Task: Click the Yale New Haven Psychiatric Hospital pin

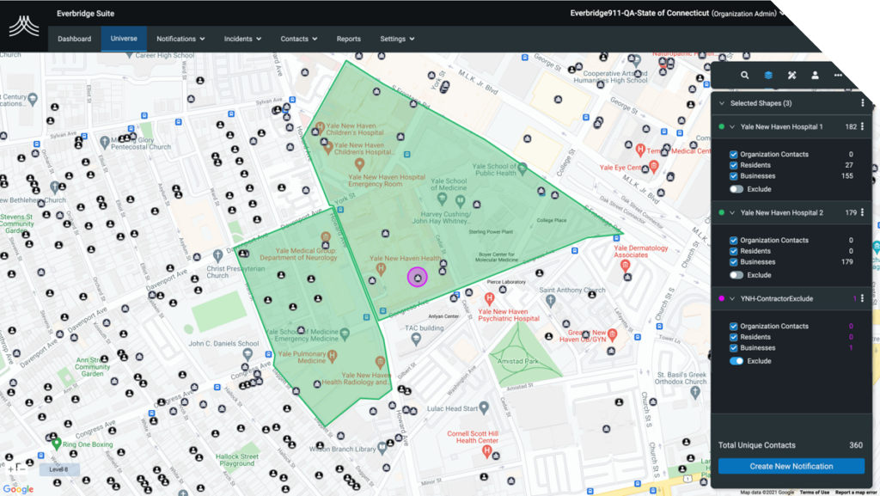Action: (x=489, y=298)
